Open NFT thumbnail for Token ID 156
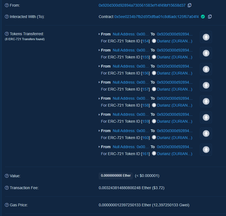 click(x=206, y=69)
